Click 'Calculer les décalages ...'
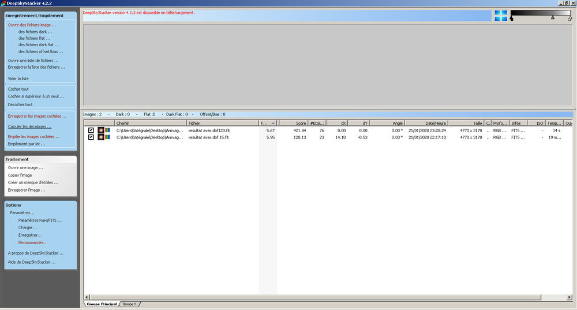The height and width of the screenshot is (310, 577). (29, 126)
